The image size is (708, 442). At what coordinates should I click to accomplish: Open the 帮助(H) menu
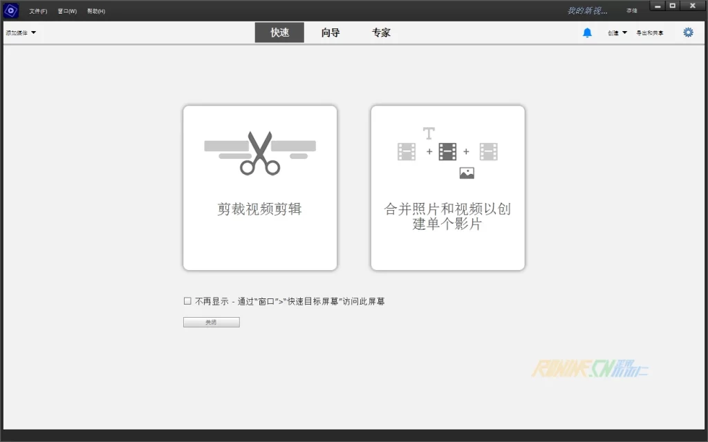point(96,11)
